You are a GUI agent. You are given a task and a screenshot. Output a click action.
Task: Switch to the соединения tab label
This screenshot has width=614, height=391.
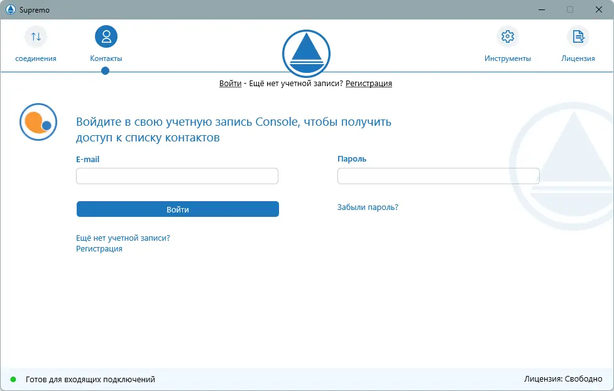tap(36, 58)
